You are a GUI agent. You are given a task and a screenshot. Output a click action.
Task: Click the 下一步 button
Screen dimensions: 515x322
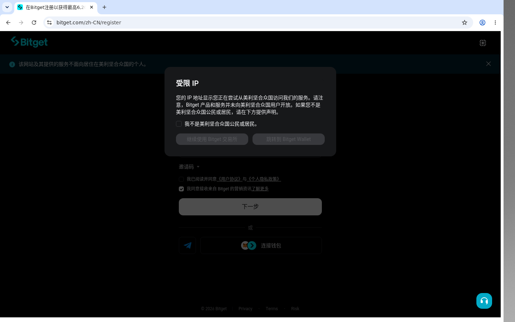click(250, 207)
